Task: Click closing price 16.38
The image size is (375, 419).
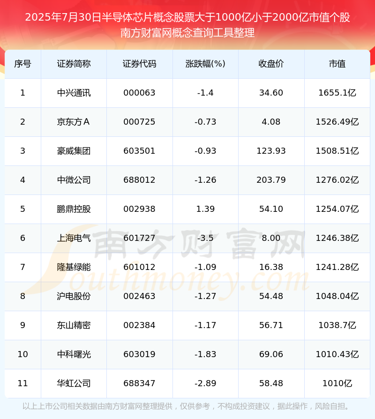Action: coord(271,267)
